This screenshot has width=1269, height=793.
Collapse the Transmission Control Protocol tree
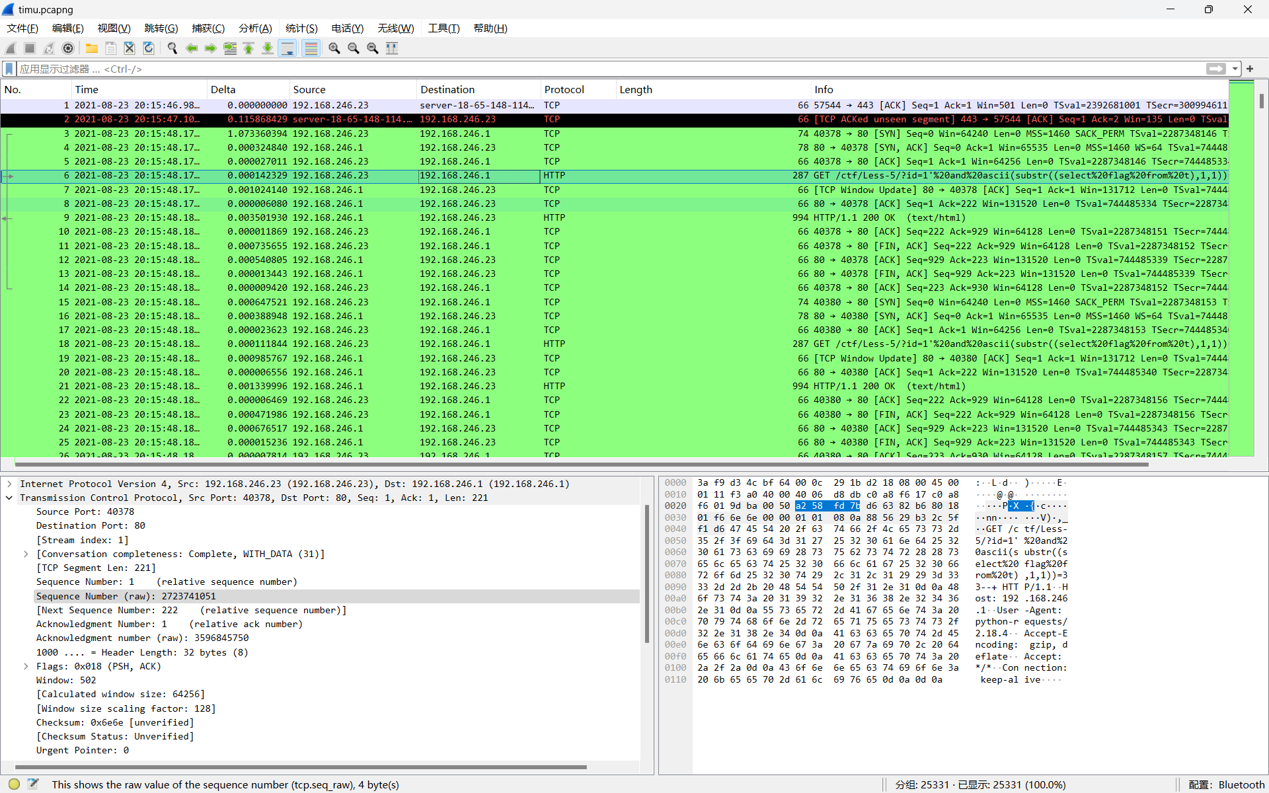[9, 498]
